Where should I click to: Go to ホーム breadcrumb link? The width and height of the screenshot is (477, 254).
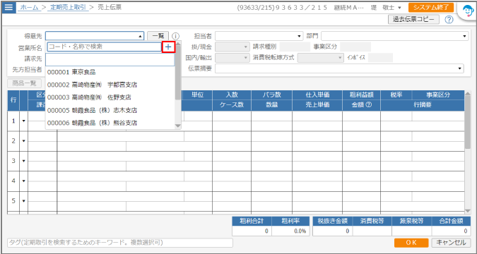[x=30, y=7]
